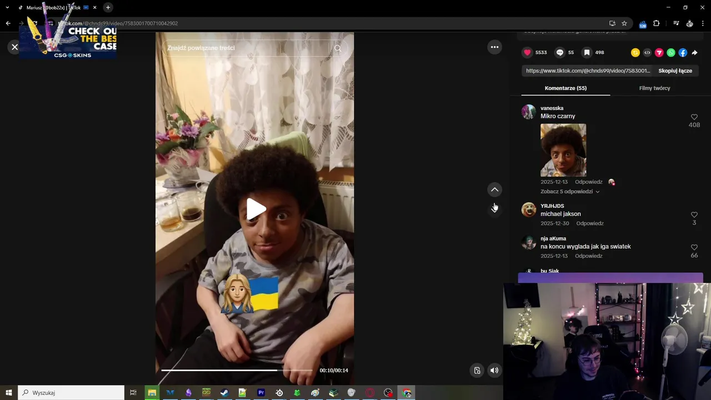Open the media controls icon in Chrome
The width and height of the screenshot is (711, 400).
click(x=676, y=23)
